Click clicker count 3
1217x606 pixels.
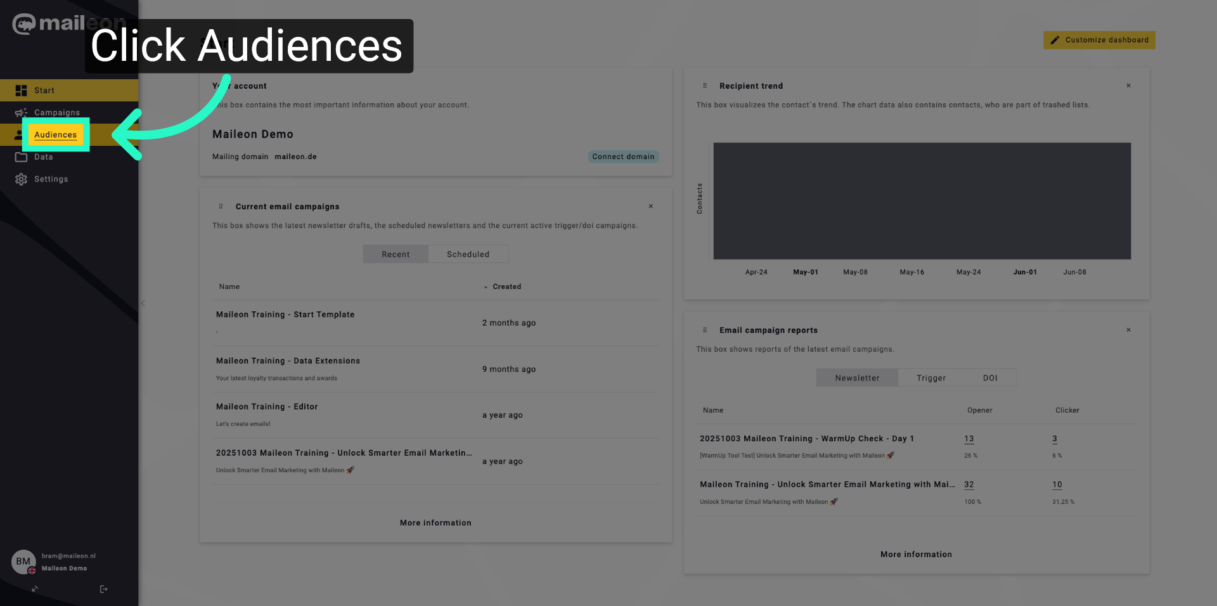1055,439
